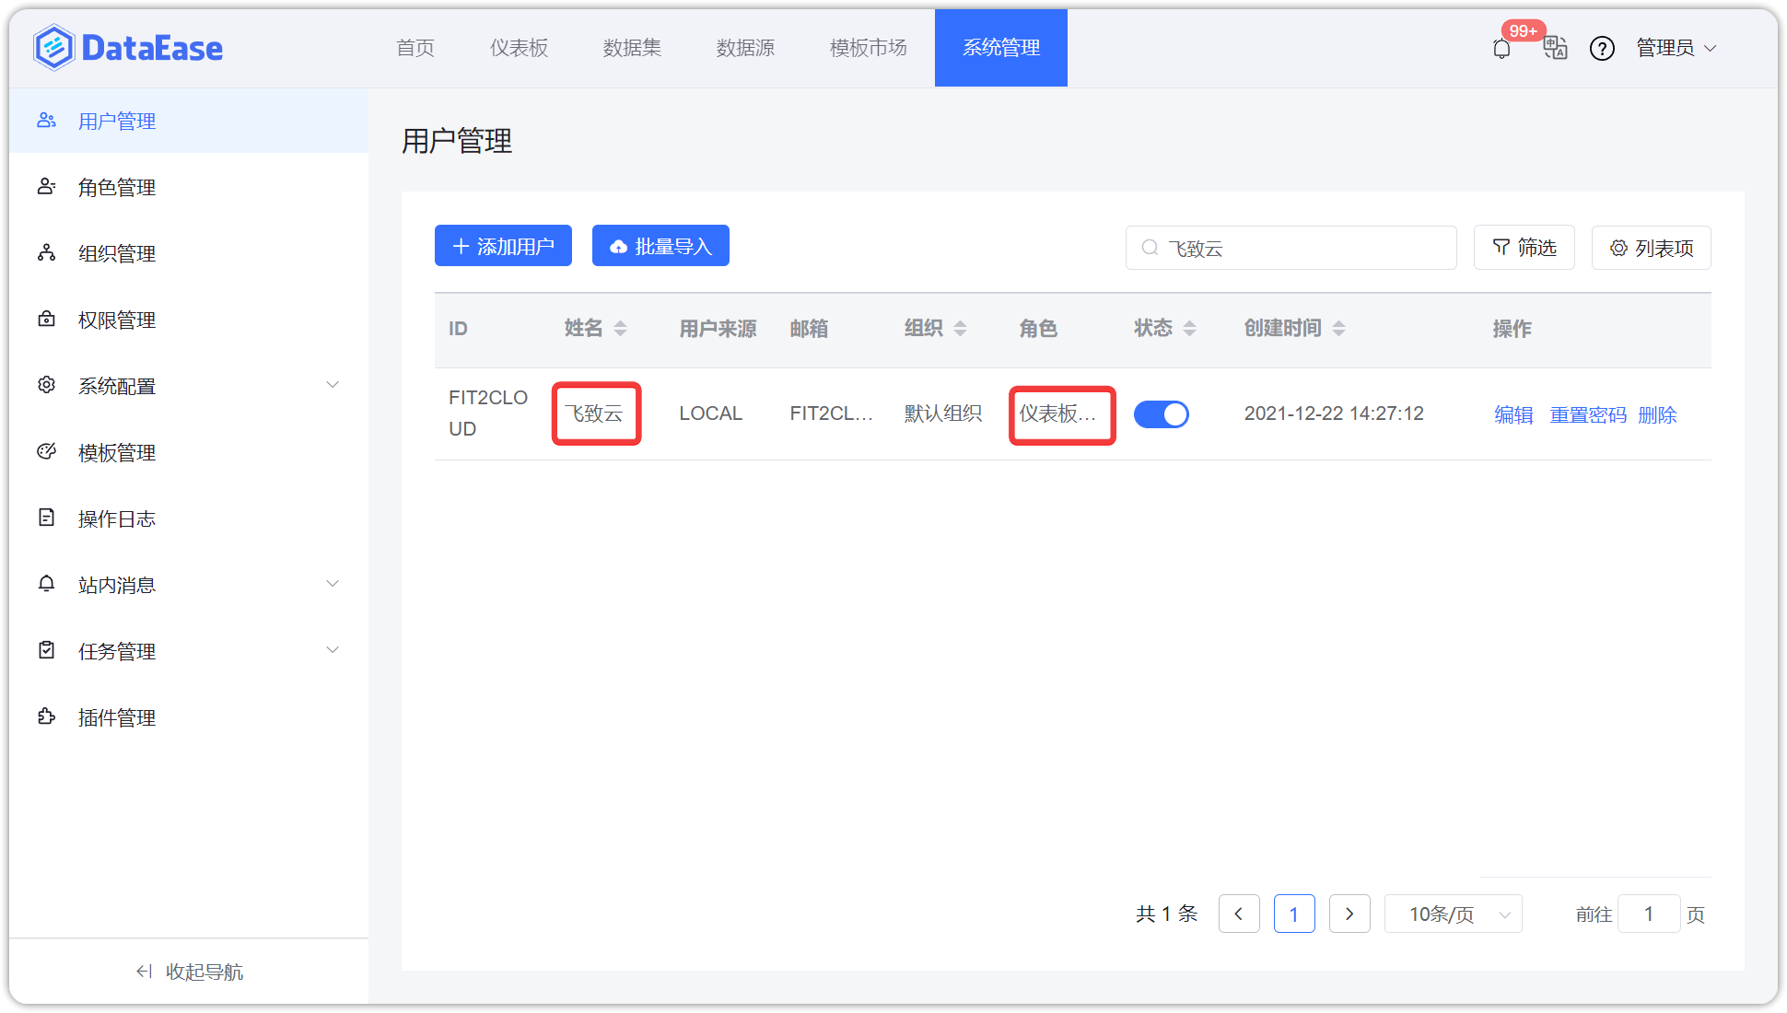Click the 组织管理 sidebar icon
This screenshot has height=1013, width=1787.
point(46,253)
